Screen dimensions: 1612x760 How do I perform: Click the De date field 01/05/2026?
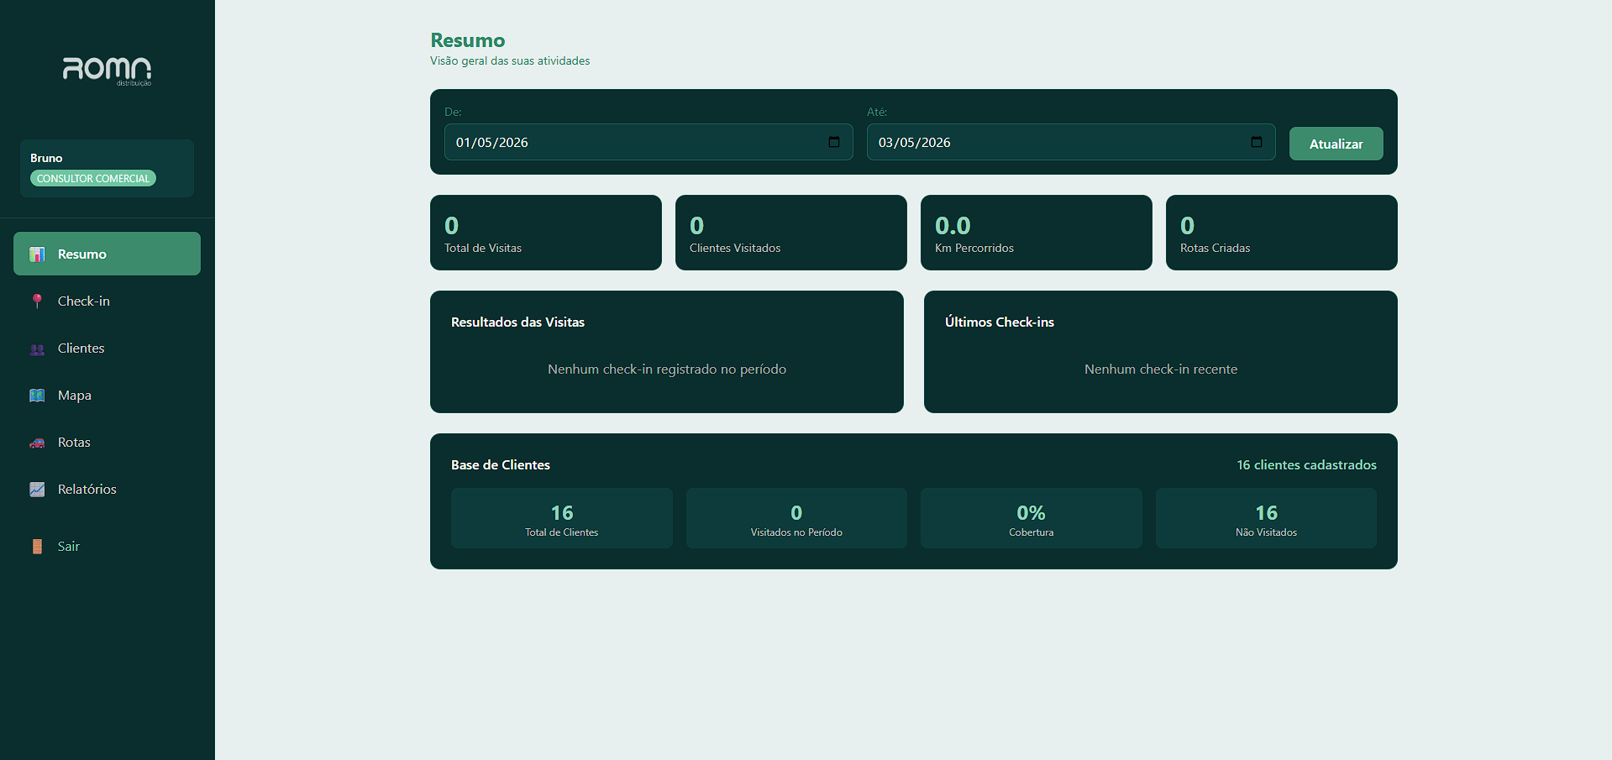648,142
